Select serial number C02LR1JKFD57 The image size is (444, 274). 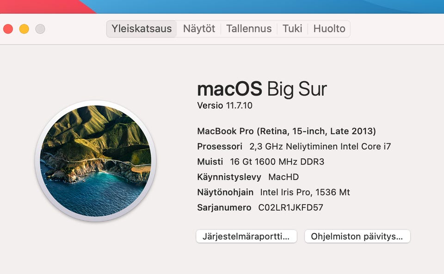[x=290, y=207]
